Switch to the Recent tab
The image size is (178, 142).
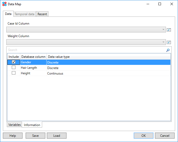click(42, 14)
